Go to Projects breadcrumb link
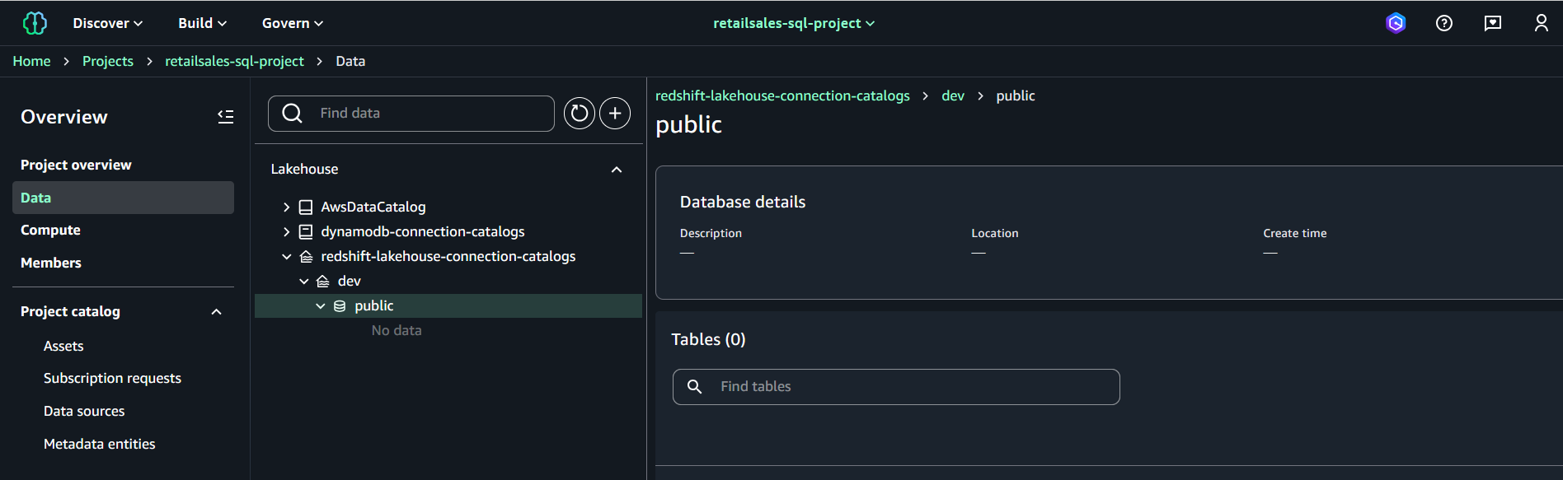1563x480 pixels. [107, 61]
